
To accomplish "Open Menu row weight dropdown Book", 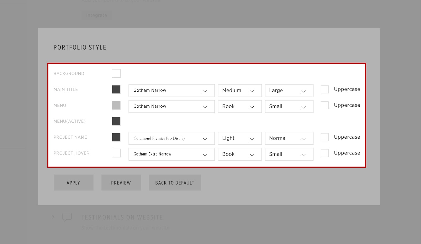I will [x=240, y=107].
